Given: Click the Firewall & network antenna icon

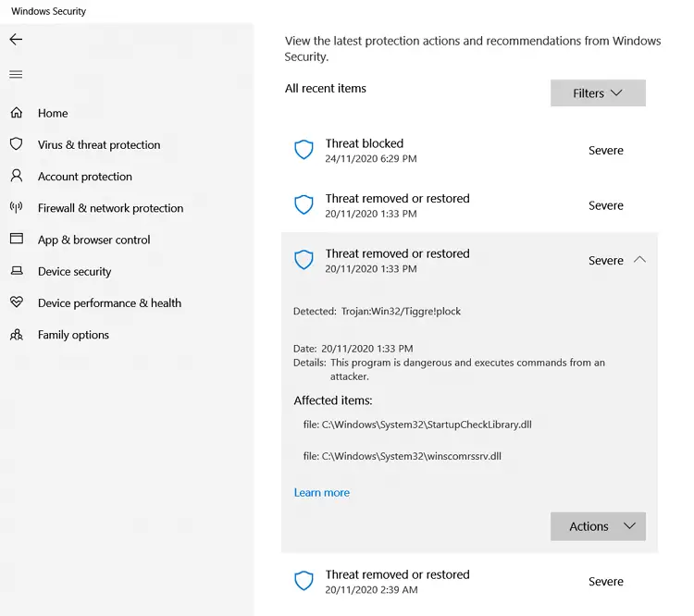Looking at the screenshot, I should click(17, 207).
